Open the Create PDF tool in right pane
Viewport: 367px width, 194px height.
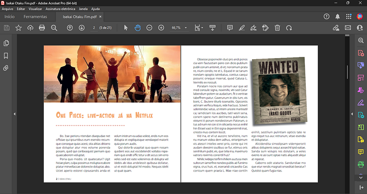(x=361, y=53)
